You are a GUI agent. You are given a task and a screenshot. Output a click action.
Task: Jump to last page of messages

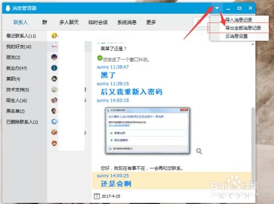pyautogui.click(x=247, y=196)
